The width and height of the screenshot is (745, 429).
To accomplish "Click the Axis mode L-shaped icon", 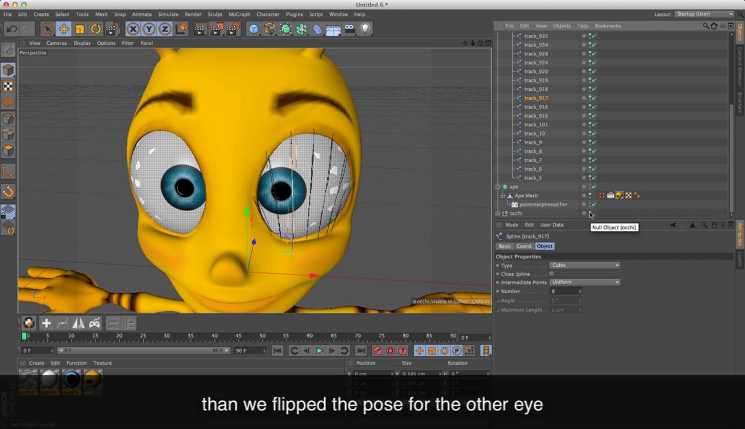I will pyautogui.click(x=8, y=171).
